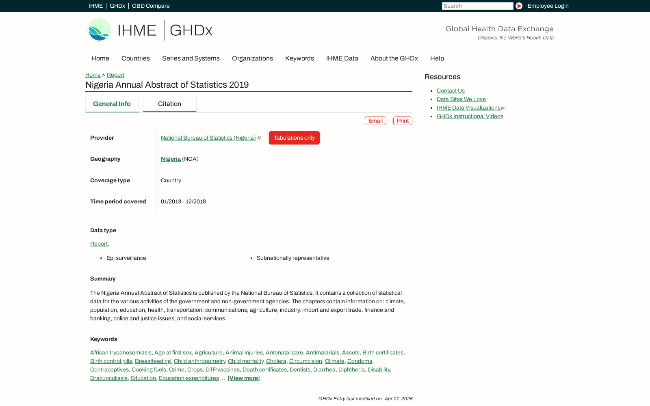Image resolution: width=650 pixels, height=406 pixels.
Task: Open the Crime keyword
Action: pyautogui.click(x=177, y=369)
